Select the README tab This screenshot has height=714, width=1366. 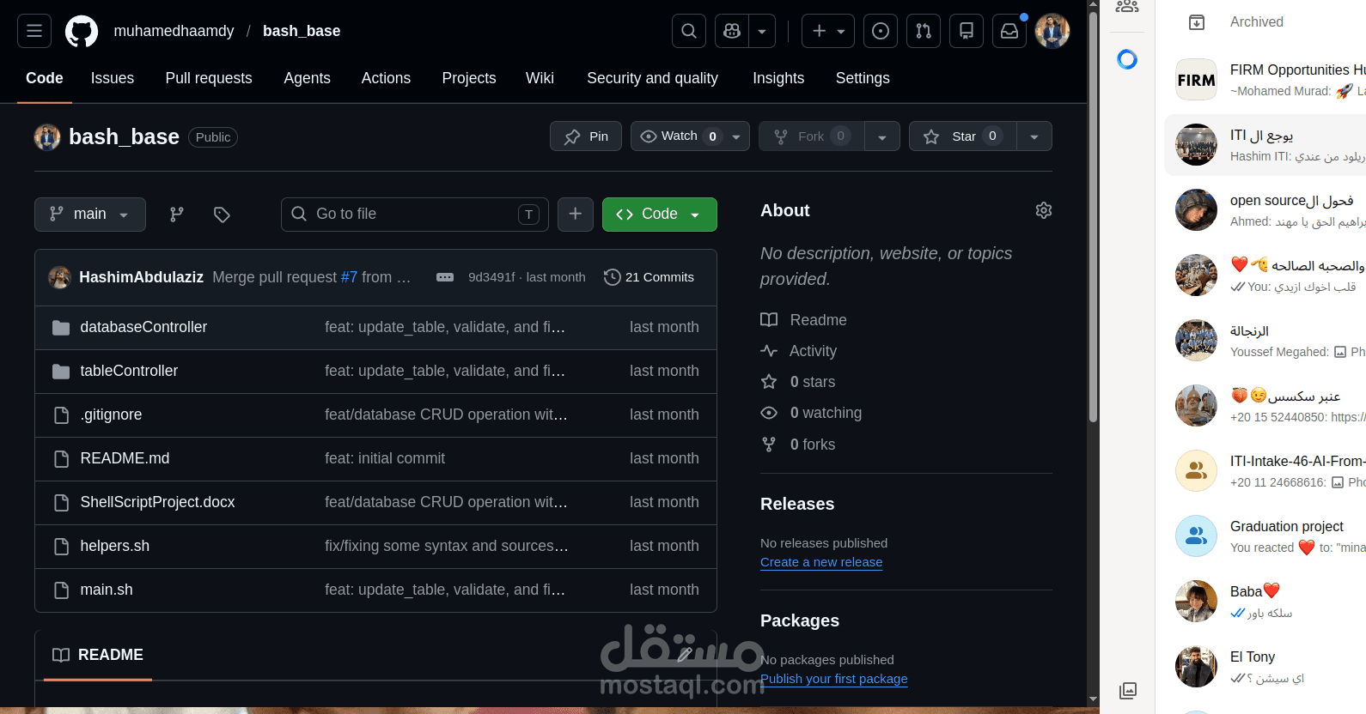(98, 655)
